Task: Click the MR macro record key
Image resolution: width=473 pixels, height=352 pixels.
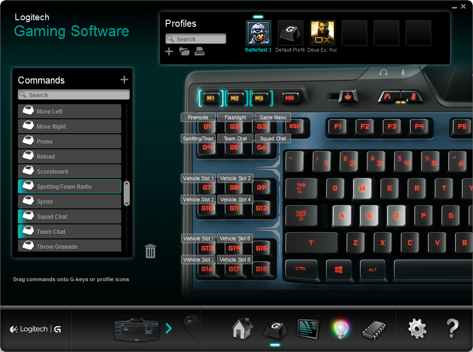Action: [290, 98]
